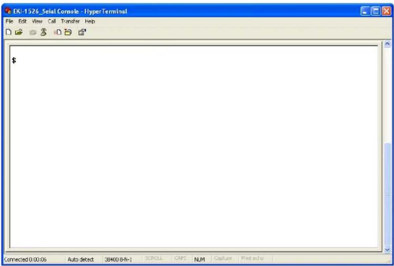Click the HyperTerminal title bar app icon

click(8, 11)
